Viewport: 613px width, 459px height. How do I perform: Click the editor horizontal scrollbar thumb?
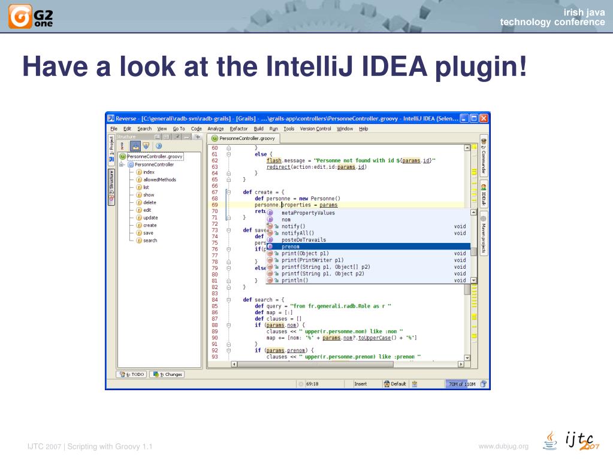pyautogui.click(x=315, y=364)
